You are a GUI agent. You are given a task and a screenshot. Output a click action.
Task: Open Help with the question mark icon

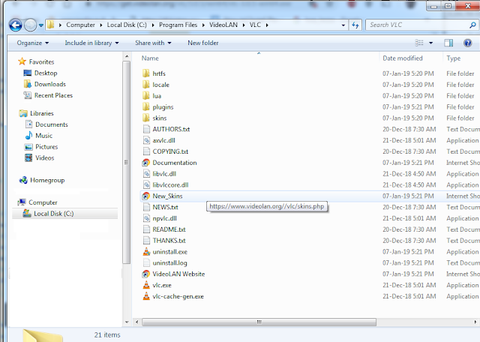[467, 43]
